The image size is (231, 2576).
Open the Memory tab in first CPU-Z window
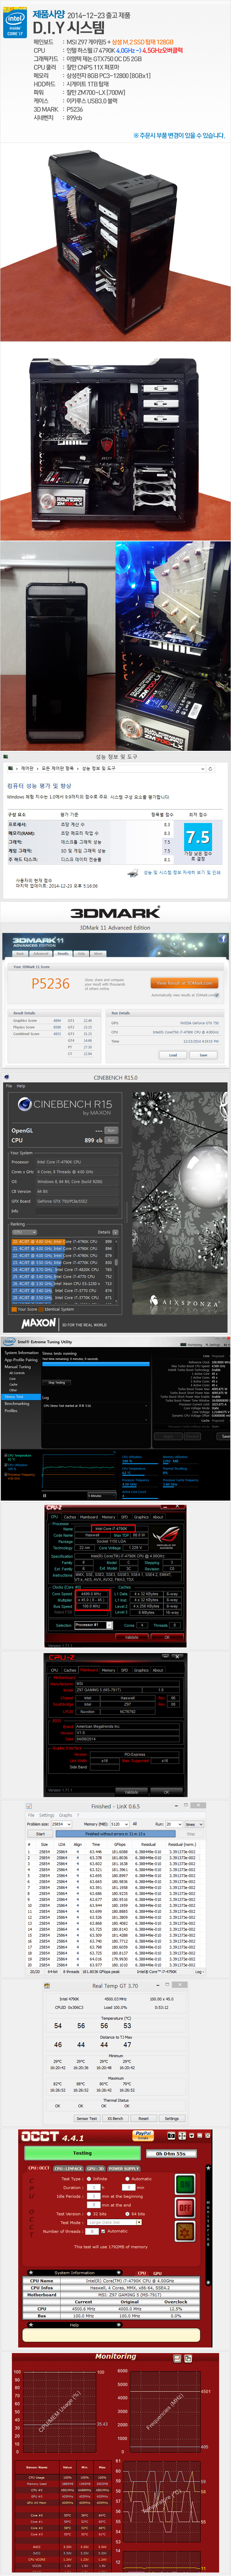pyautogui.click(x=108, y=1517)
